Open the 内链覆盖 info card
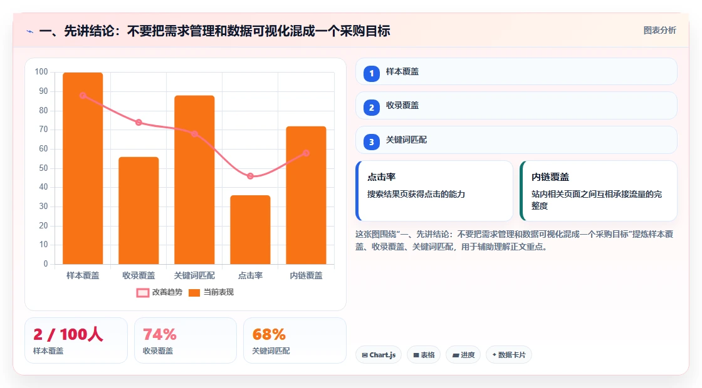702x388 pixels. pos(598,191)
